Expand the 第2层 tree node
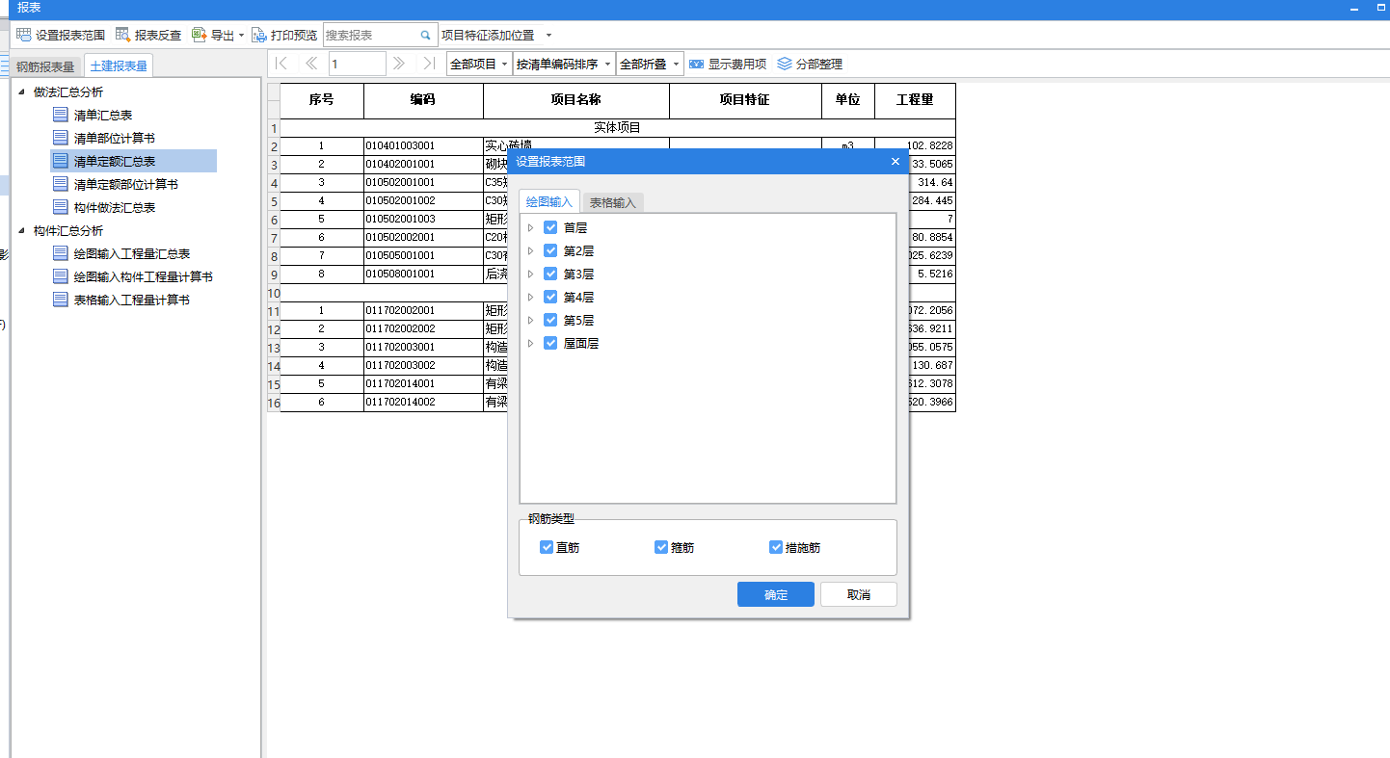The height and width of the screenshot is (758, 1390). 530,250
